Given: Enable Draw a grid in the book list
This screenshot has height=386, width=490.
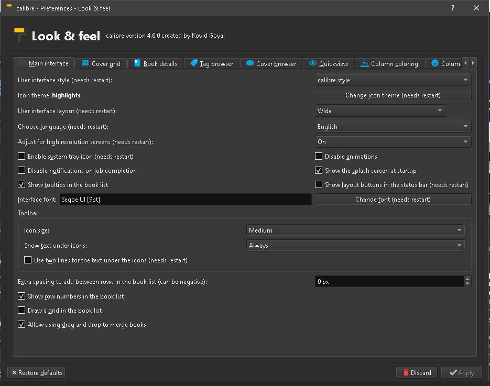Looking at the screenshot, I should click(x=21, y=310).
